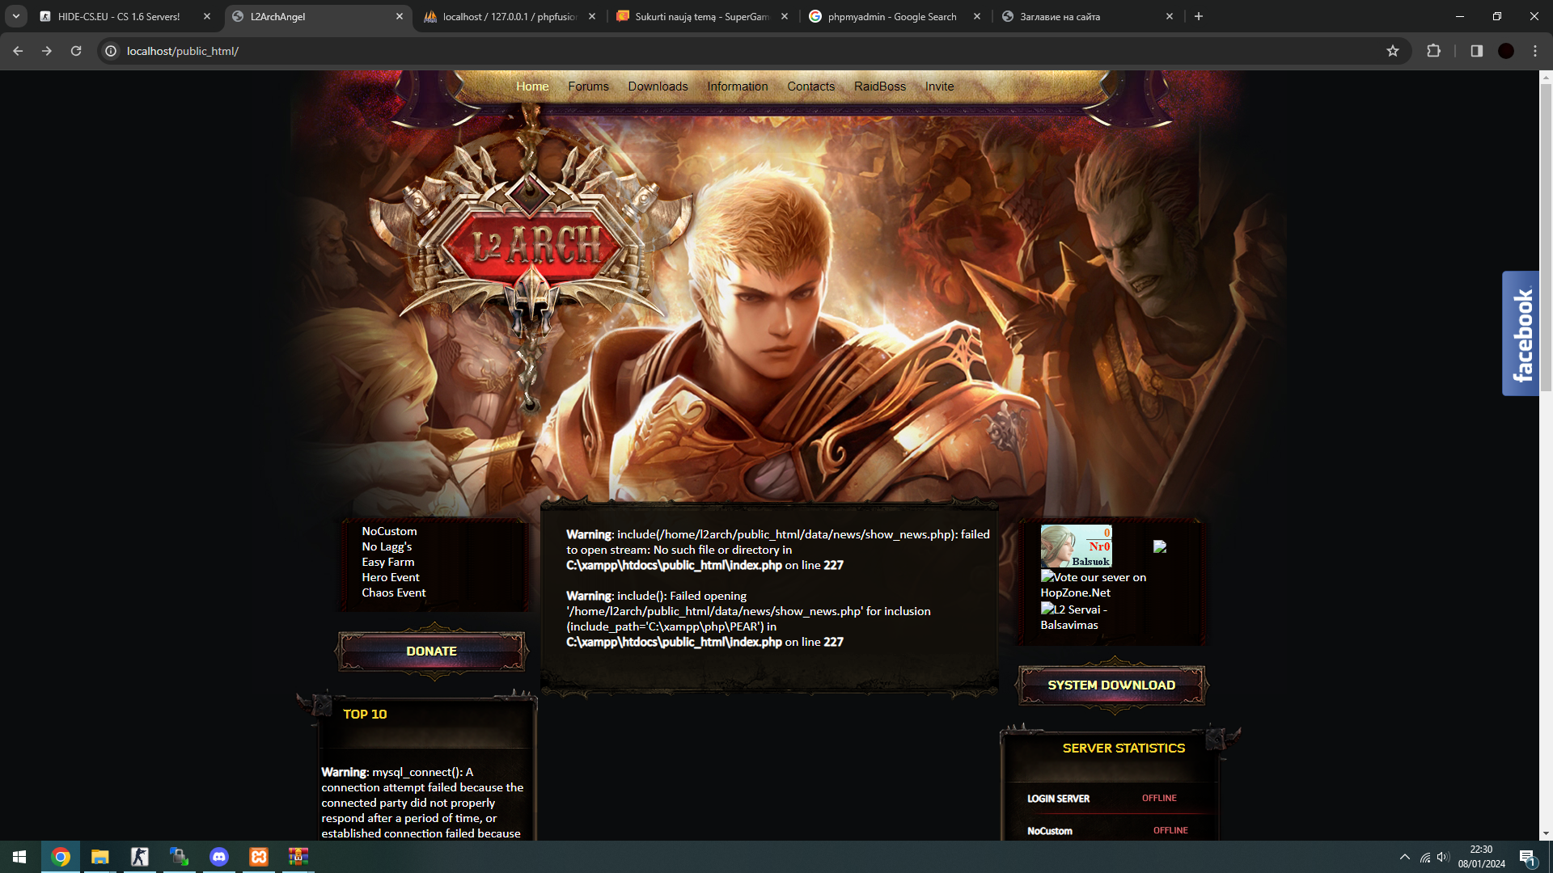The image size is (1553, 873).
Task: Open the Home menu item
Action: [x=532, y=86]
